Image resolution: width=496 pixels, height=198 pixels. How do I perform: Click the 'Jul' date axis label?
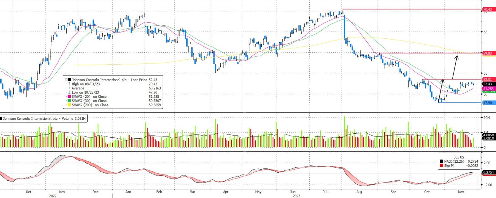325,192
